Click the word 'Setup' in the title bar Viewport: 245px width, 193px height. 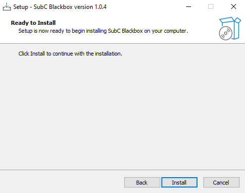(x=21, y=7)
